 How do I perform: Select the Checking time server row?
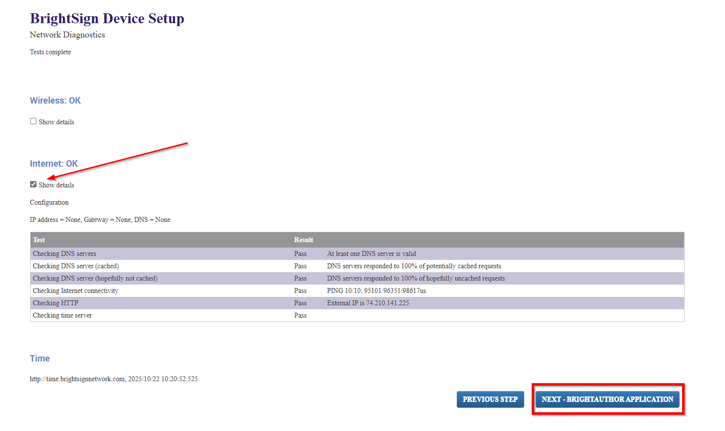[62, 316]
